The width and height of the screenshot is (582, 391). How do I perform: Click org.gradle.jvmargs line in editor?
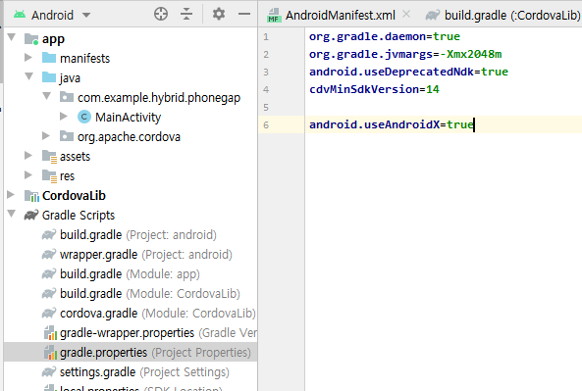coord(405,54)
